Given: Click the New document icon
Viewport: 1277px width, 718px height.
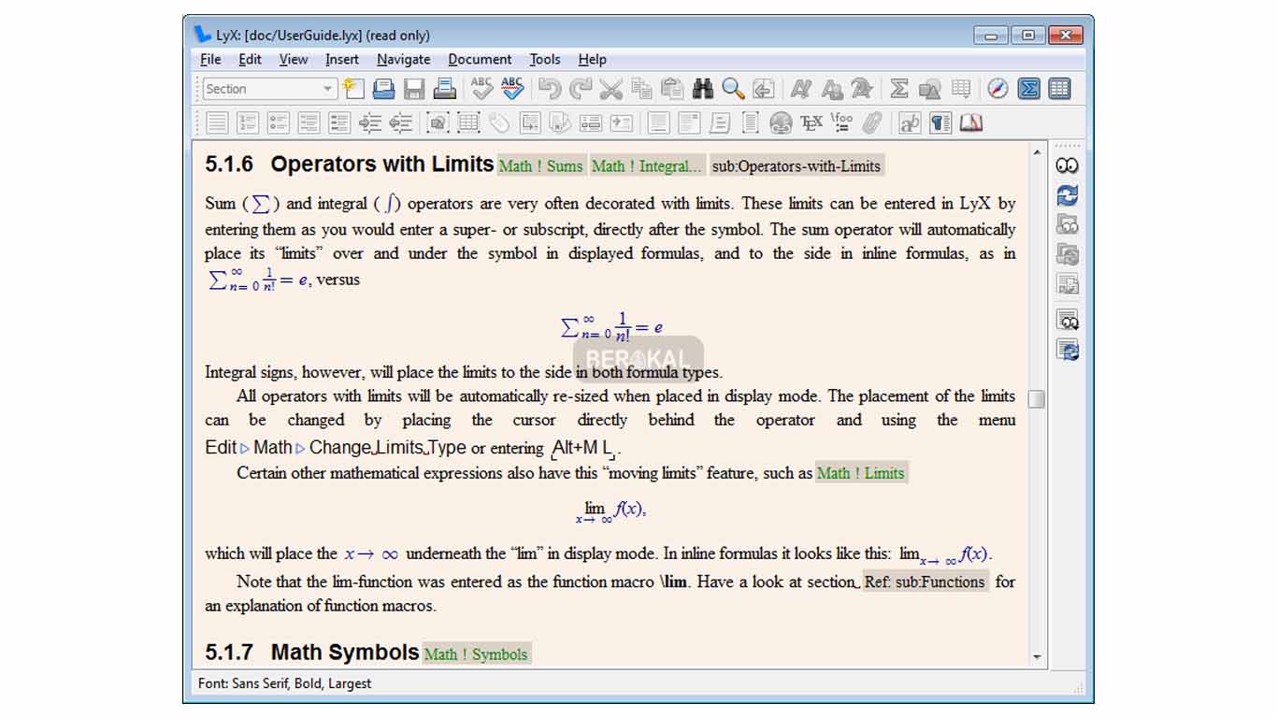Looking at the screenshot, I should [x=353, y=89].
